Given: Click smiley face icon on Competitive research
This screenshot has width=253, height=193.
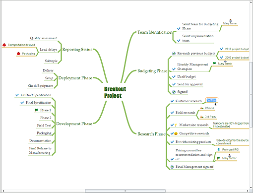Looking at the screenshot, I should tap(176, 133).
